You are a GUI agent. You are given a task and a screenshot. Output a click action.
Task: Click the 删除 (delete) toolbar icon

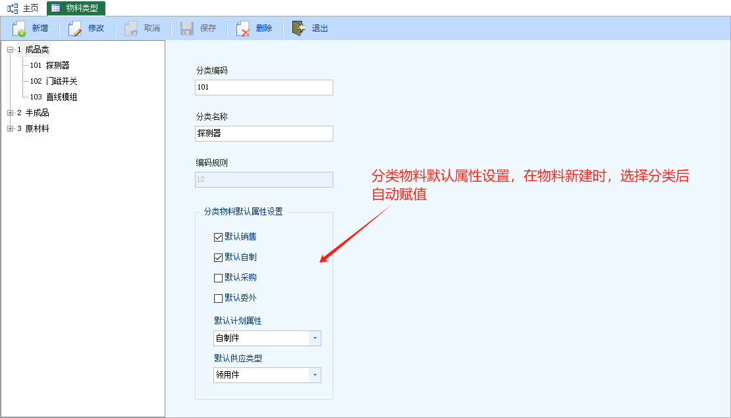coord(243,28)
